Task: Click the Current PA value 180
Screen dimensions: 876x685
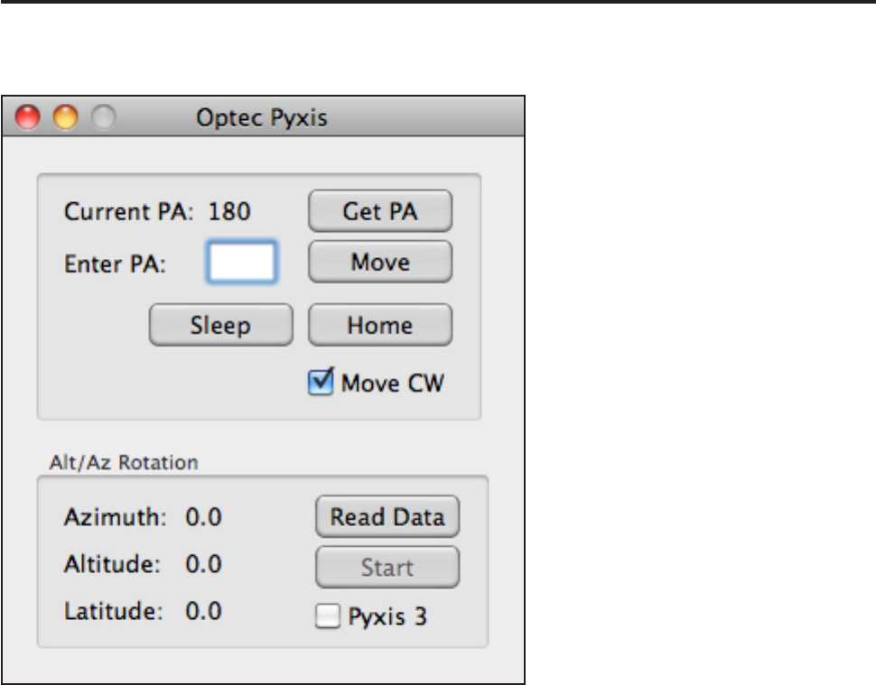Action: tap(229, 212)
